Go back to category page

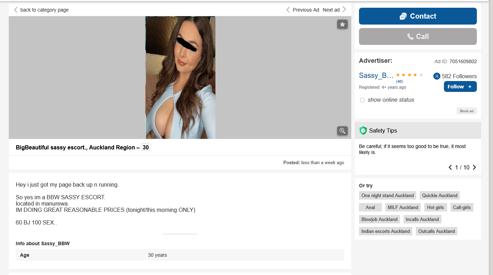[x=41, y=10]
